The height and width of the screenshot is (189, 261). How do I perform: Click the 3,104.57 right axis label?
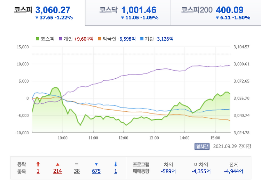tap(242, 47)
